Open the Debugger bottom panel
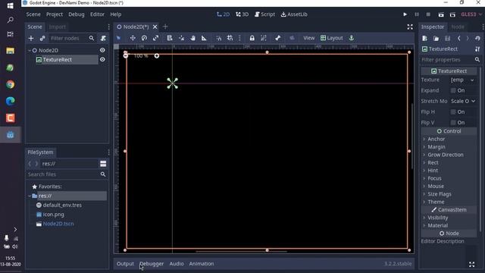 (x=152, y=264)
